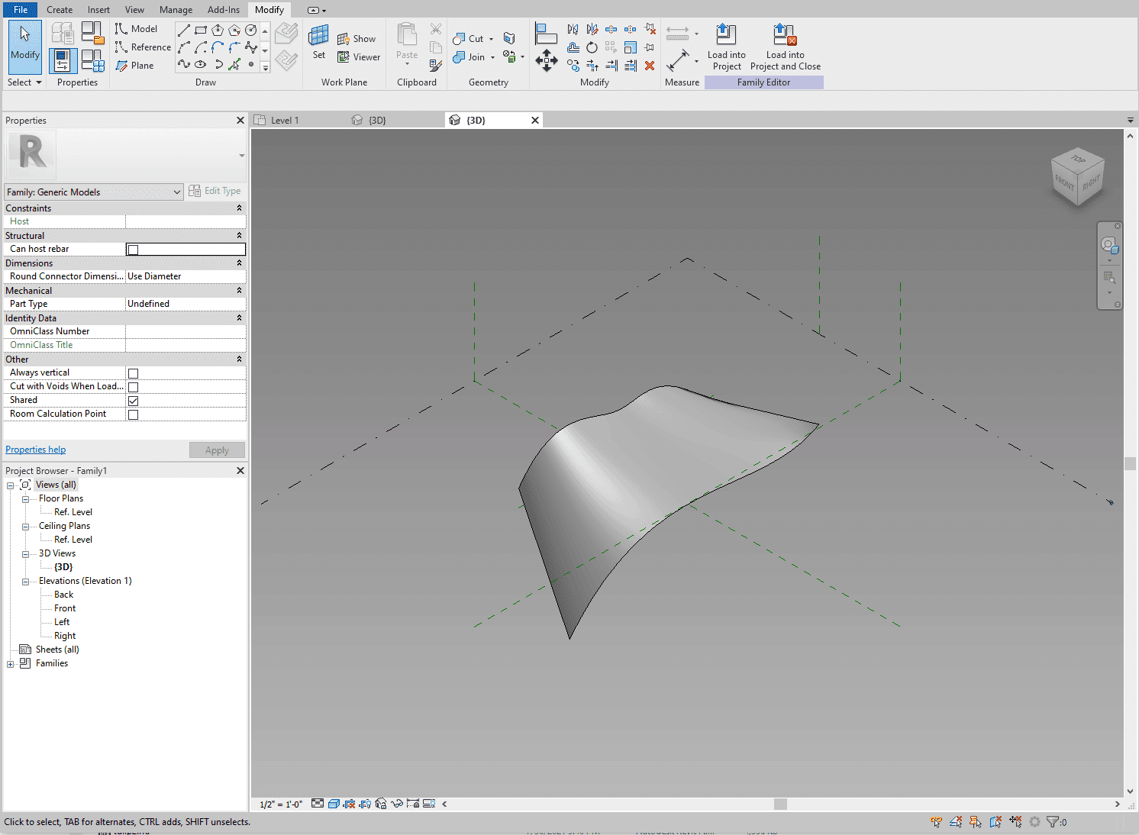Pick the Rectangle draw tool
Image resolution: width=1139 pixels, height=835 pixels.
201,30
